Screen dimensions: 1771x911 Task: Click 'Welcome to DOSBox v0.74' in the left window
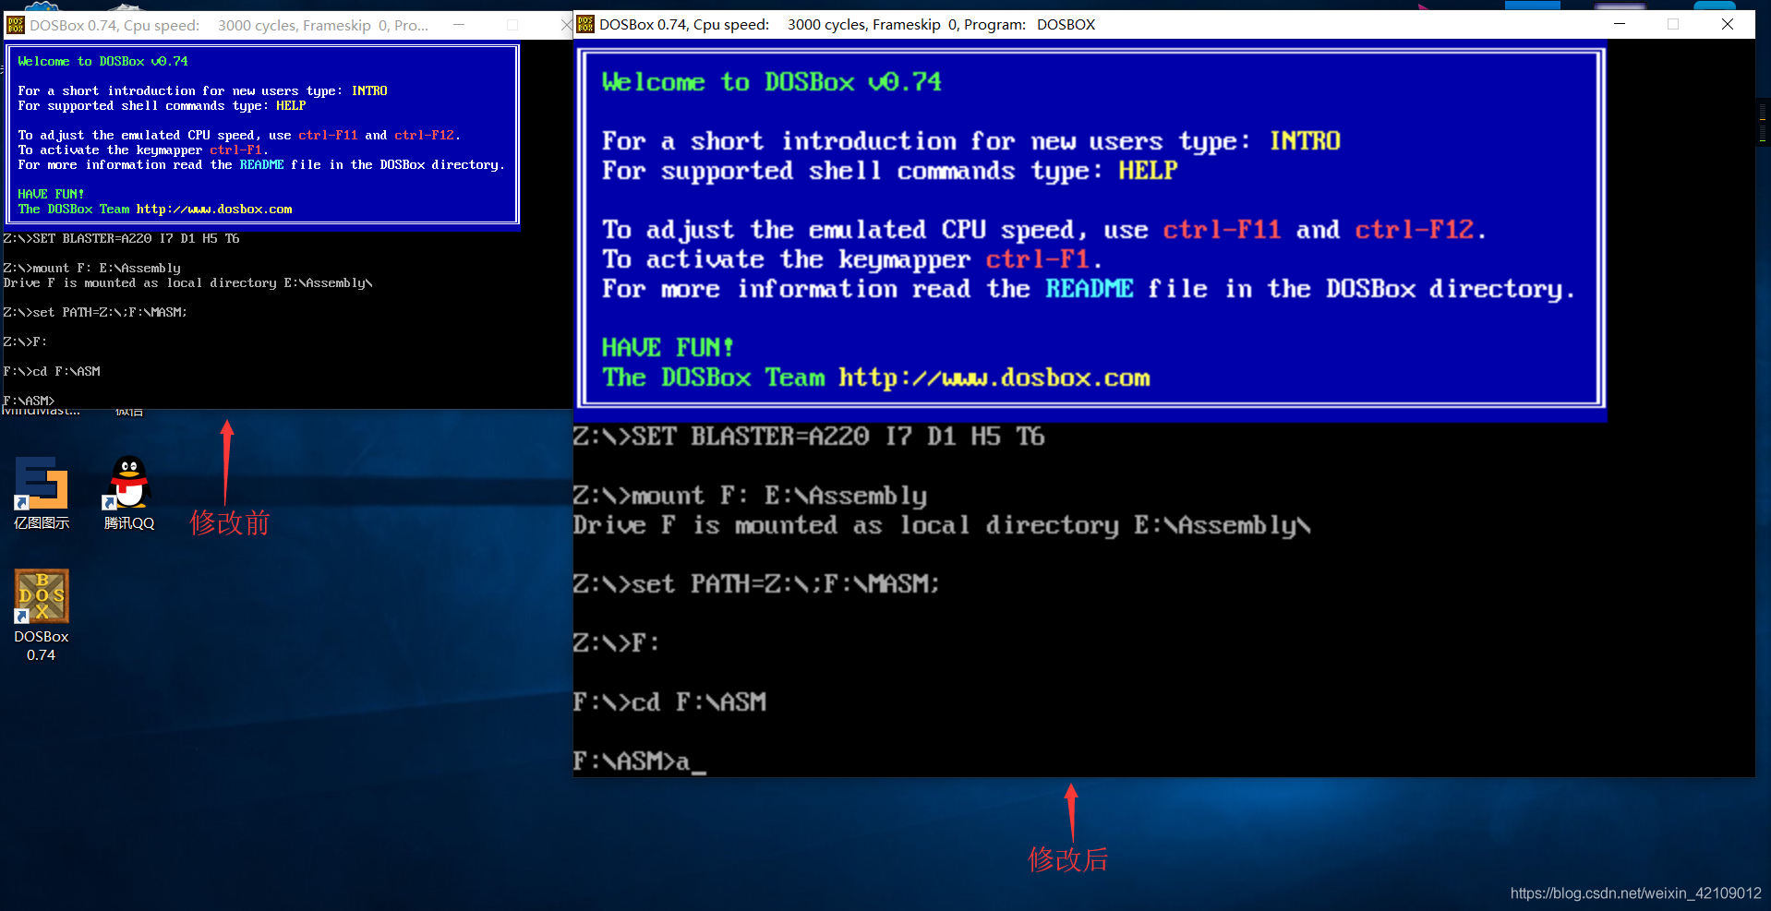pos(102,62)
